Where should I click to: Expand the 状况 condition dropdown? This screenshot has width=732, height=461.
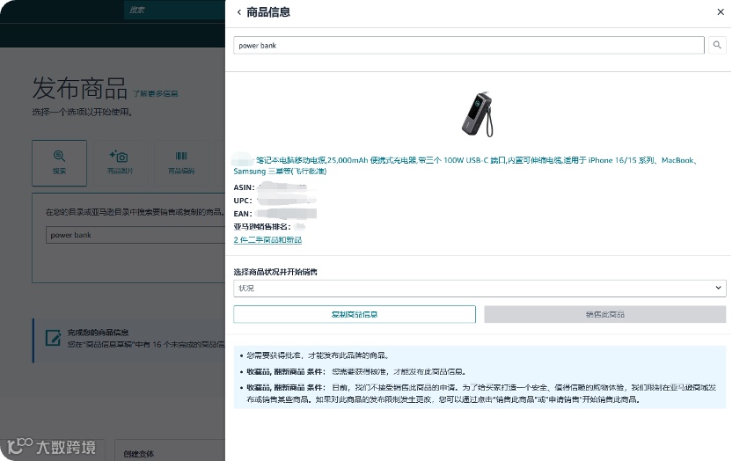click(479, 288)
